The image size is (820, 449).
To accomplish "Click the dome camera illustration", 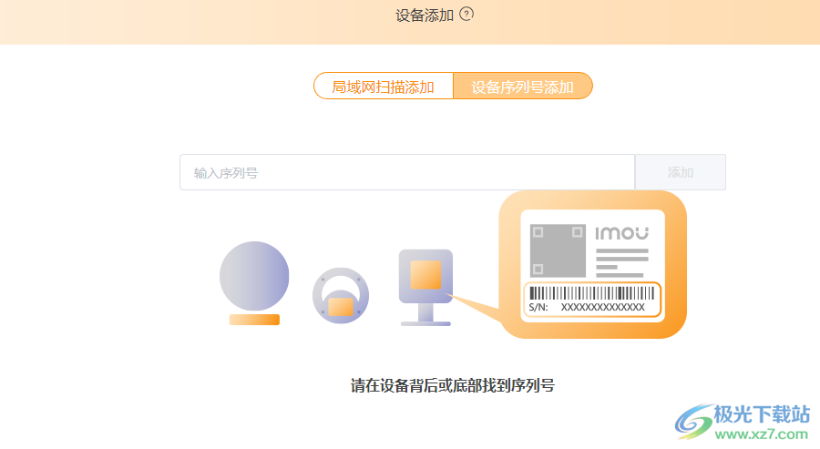I will [x=254, y=282].
